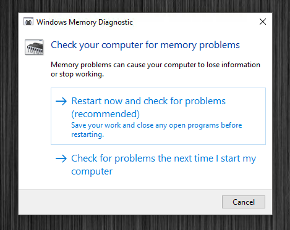Screen dimensions: 290x230
Task: Click the "restarting." text in first option
Action: (x=88, y=134)
